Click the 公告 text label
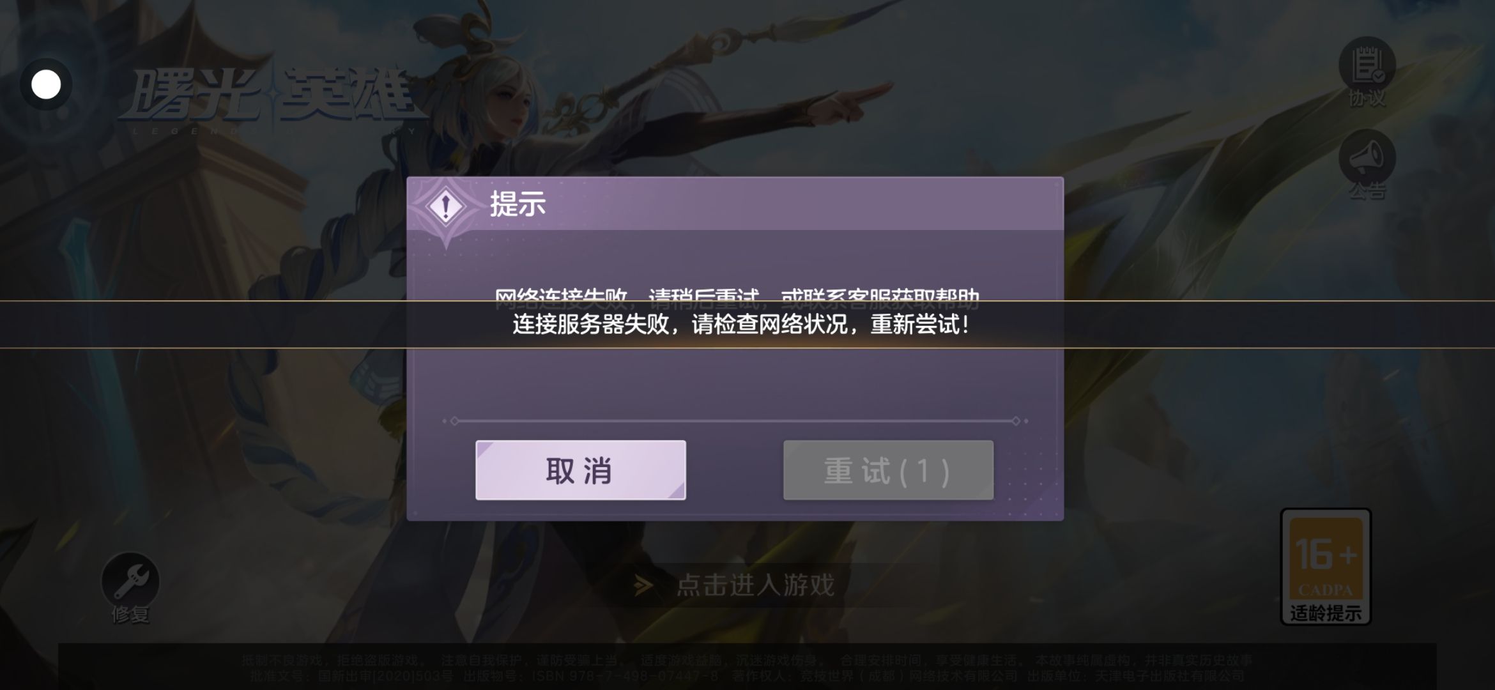 coord(1367,191)
